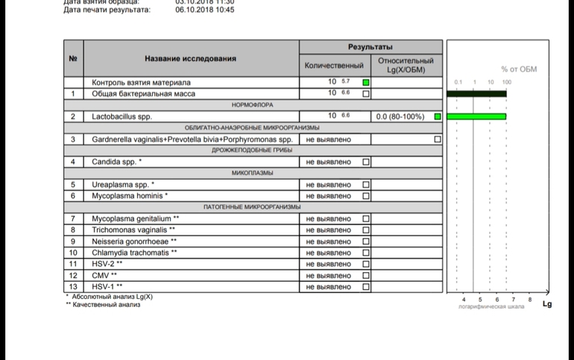The height and width of the screenshot is (360, 574).
Task: Click the Количественный column header
Action: 335,65
